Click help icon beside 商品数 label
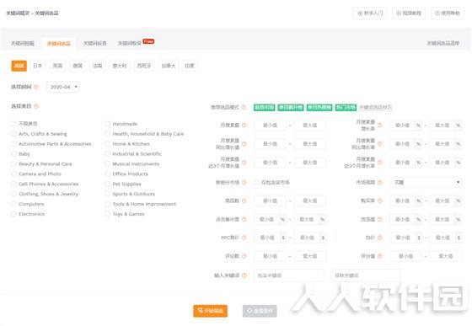Viewport: 472px width, 326px height. tap(244, 200)
